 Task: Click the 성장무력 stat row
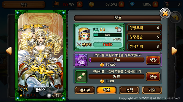[144, 28]
